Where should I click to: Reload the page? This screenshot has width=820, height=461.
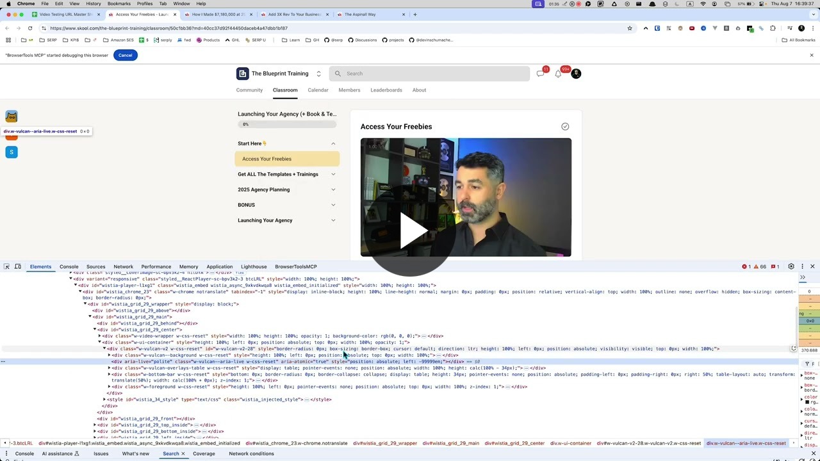pos(29,28)
